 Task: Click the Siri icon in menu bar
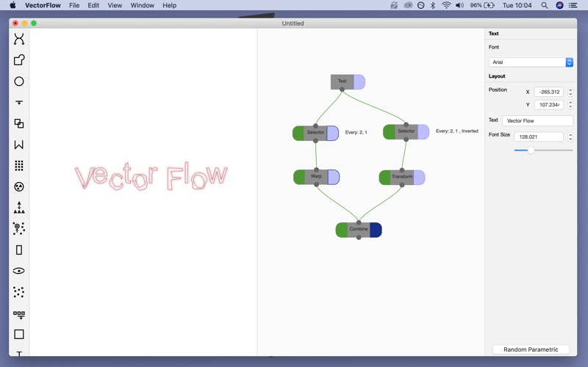[559, 5]
